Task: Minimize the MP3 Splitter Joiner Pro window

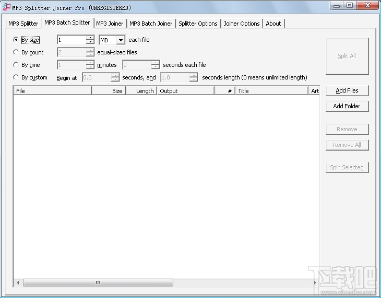Action: 337,6
